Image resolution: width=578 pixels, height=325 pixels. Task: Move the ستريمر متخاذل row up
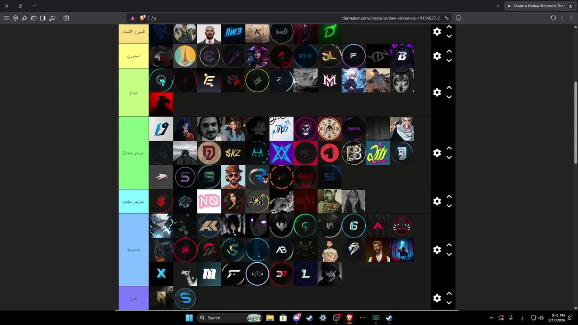click(x=449, y=148)
